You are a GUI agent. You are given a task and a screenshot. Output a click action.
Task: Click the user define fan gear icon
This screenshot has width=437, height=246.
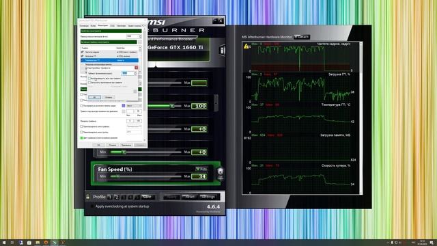(220, 171)
